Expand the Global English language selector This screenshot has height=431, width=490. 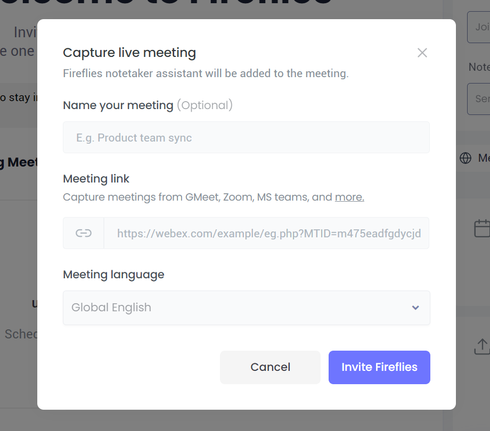[246, 308]
